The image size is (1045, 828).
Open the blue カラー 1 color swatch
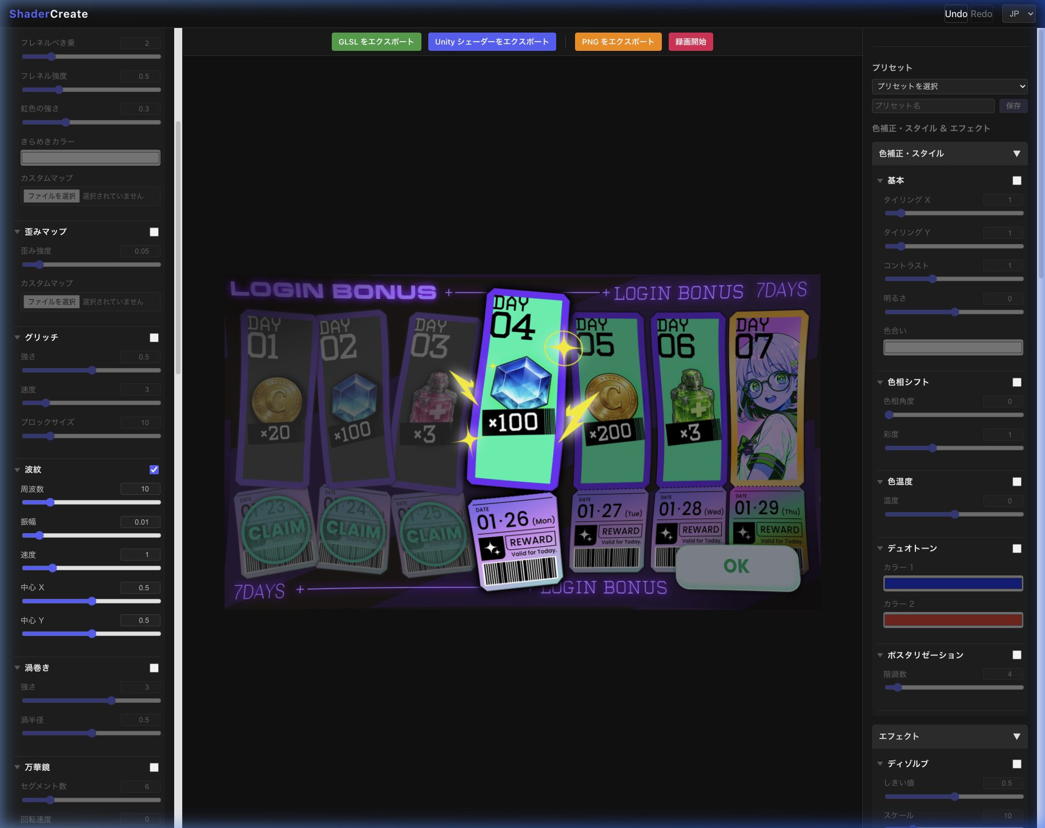click(x=952, y=583)
